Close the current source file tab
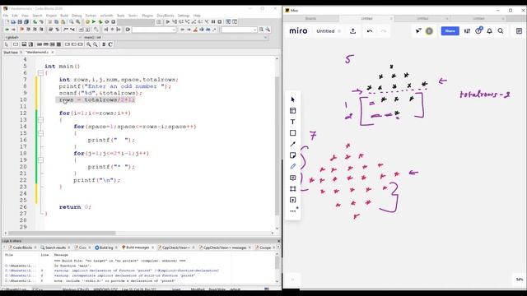Viewport: 527px width, 296px height. (x=53, y=53)
